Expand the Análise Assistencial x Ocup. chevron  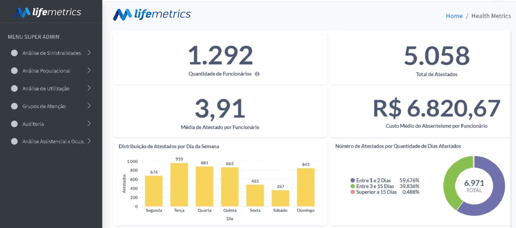click(89, 141)
